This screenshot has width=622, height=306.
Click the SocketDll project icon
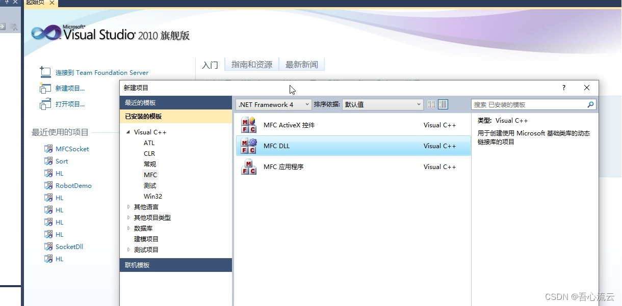(x=48, y=246)
